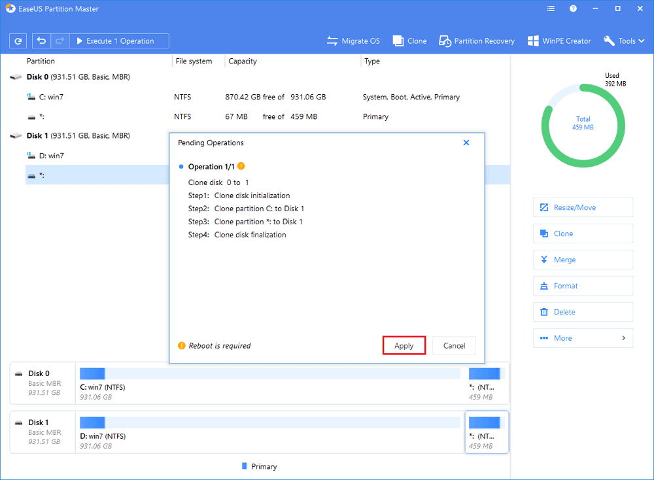The image size is (654, 480).
Task: Open the help question mark icon
Action: pyautogui.click(x=574, y=9)
